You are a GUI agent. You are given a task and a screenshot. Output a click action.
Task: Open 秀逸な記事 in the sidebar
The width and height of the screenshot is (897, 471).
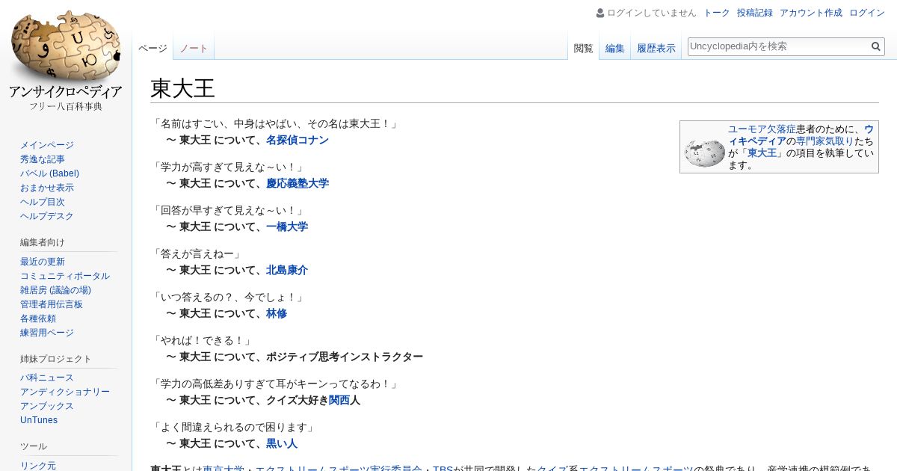(x=43, y=159)
